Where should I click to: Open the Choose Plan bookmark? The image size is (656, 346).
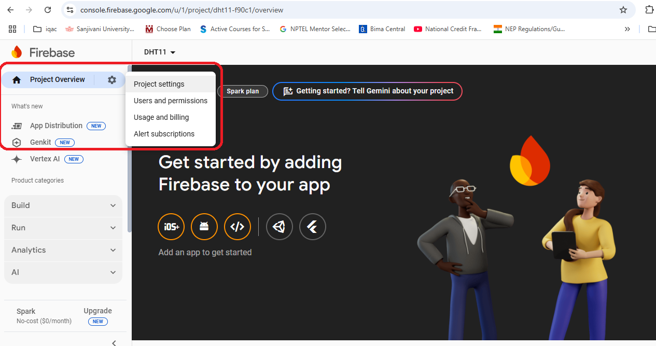[x=168, y=29]
